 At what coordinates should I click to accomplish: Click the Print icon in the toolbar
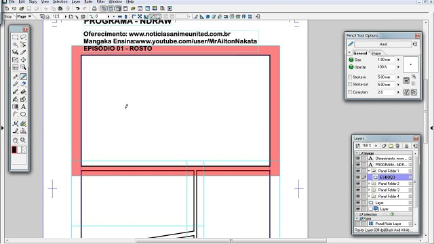(94, 9)
